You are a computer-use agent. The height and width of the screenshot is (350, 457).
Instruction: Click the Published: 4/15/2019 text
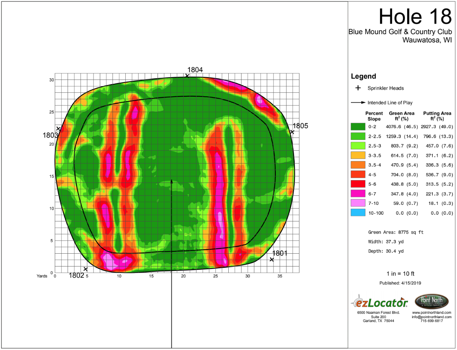pos(400,283)
